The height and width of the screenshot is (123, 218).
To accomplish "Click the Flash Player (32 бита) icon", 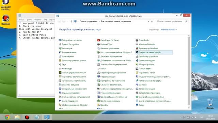I will click(x=98, y=40).
